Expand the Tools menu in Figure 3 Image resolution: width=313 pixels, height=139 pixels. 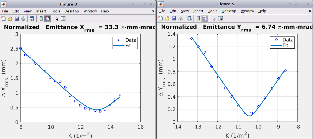pyautogui.click(x=55, y=11)
